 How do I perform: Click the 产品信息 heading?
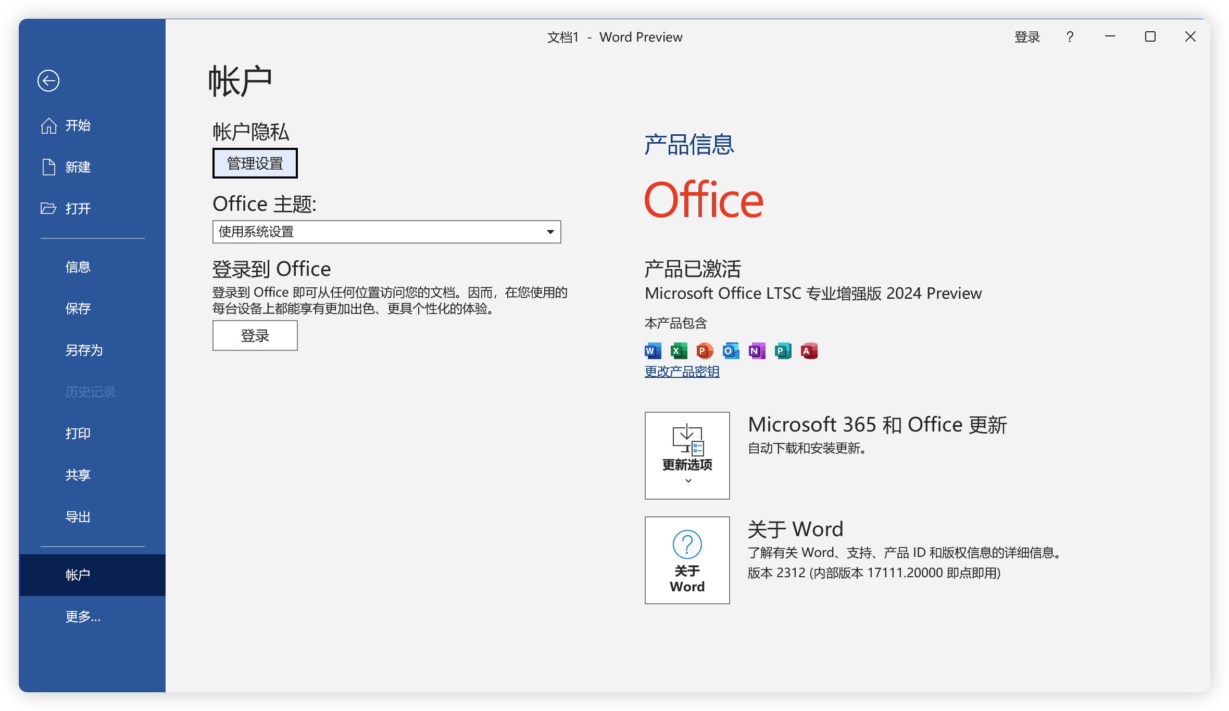click(689, 145)
